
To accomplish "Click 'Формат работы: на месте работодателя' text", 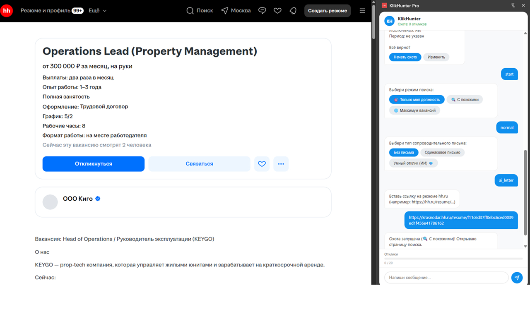I will (95, 135).
